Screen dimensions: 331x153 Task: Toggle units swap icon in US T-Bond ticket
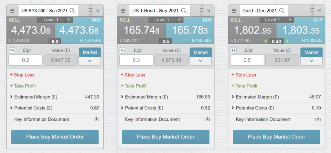tap(123, 51)
